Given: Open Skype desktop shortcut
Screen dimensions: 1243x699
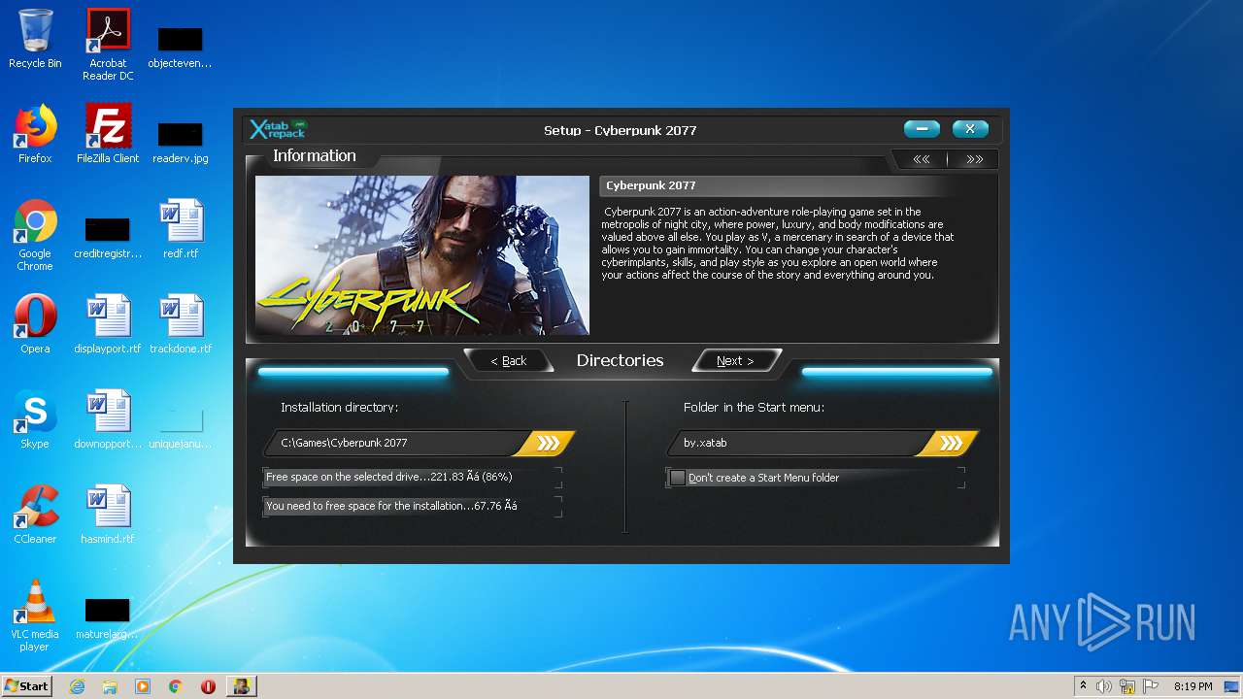Looking at the screenshot, I should pos(35,419).
